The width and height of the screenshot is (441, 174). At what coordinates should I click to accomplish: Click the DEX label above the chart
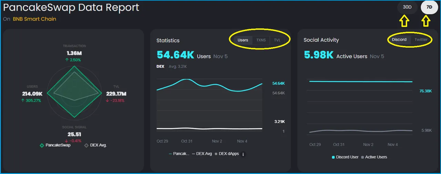click(x=160, y=66)
